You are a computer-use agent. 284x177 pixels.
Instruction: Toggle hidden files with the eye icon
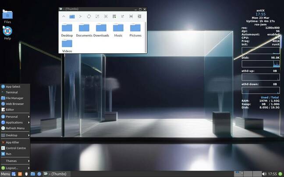(131, 16)
